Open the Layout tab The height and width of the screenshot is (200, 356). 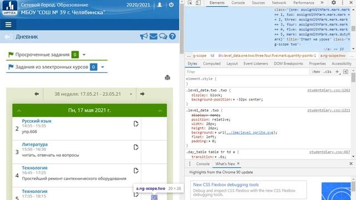point(232,64)
